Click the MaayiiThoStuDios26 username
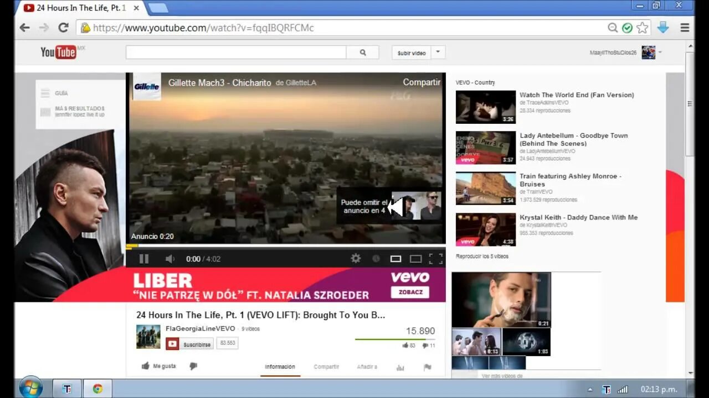Viewport: 709px width, 398px height. (x=613, y=53)
